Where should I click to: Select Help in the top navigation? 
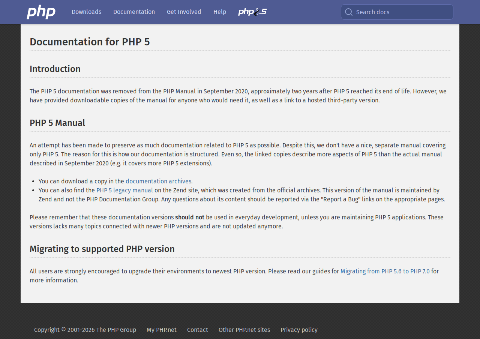pos(220,12)
